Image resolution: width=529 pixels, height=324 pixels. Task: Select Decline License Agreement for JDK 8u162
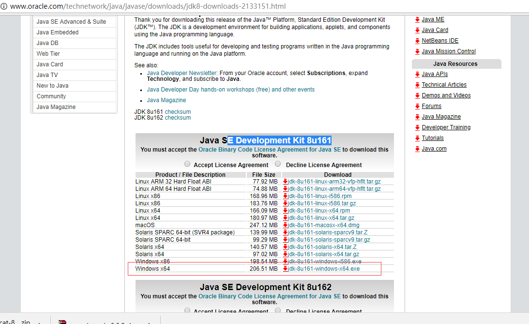(278, 310)
